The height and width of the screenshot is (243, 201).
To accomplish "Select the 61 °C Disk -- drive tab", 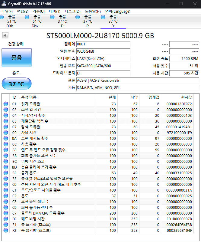I will click(x=37, y=21).
